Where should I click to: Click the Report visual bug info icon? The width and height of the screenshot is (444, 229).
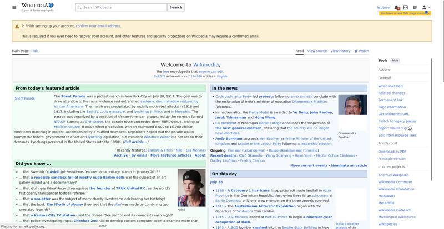[x=410, y=128]
